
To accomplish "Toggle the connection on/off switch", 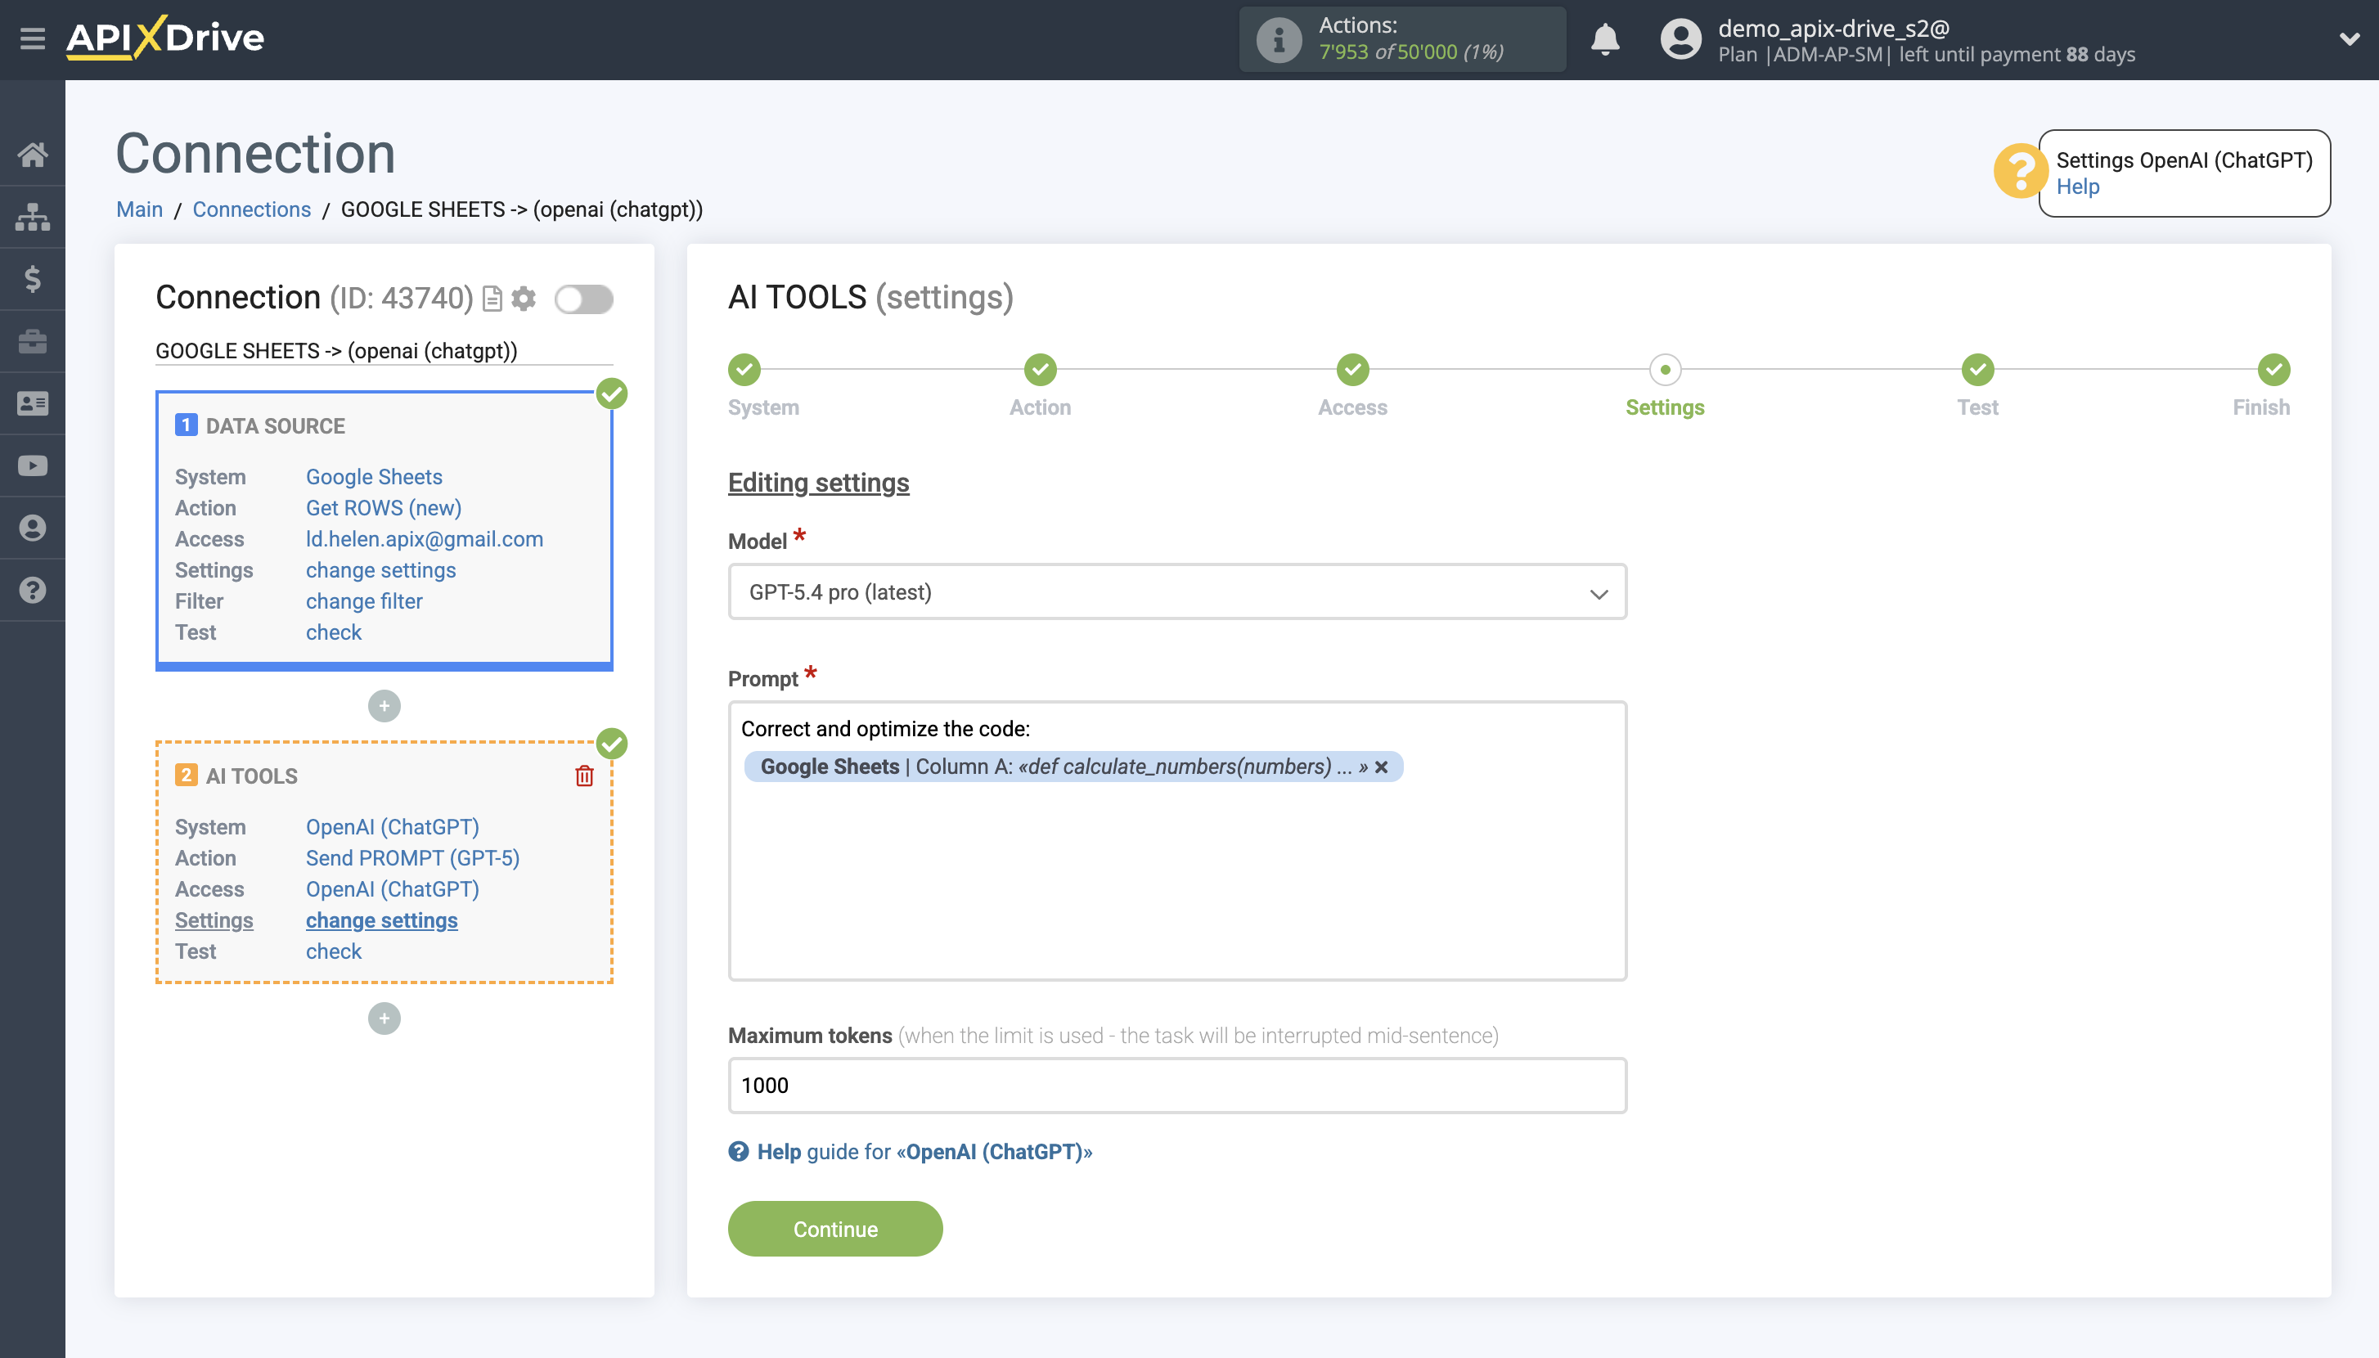I will (x=584, y=299).
